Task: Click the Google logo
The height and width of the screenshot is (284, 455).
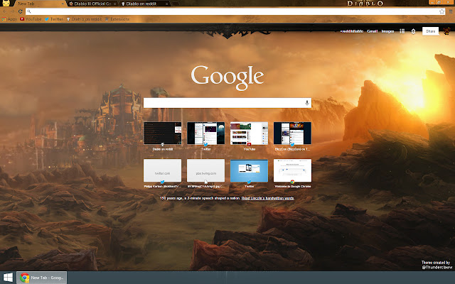Action: point(227,77)
